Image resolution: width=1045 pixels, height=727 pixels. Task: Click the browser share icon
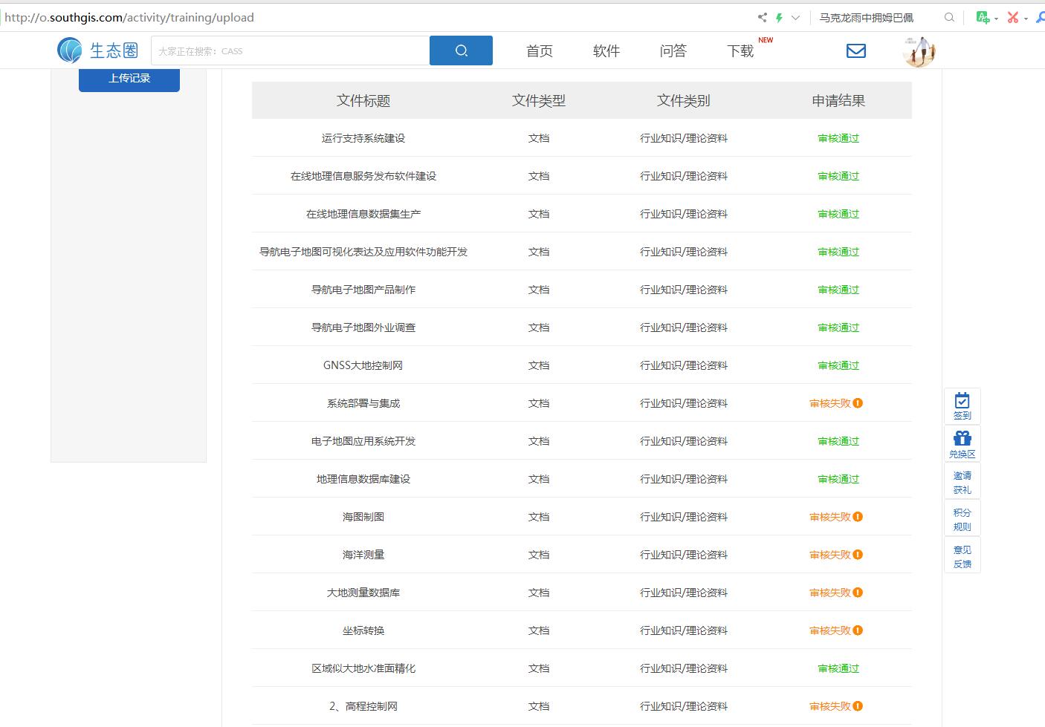click(762, 17)
